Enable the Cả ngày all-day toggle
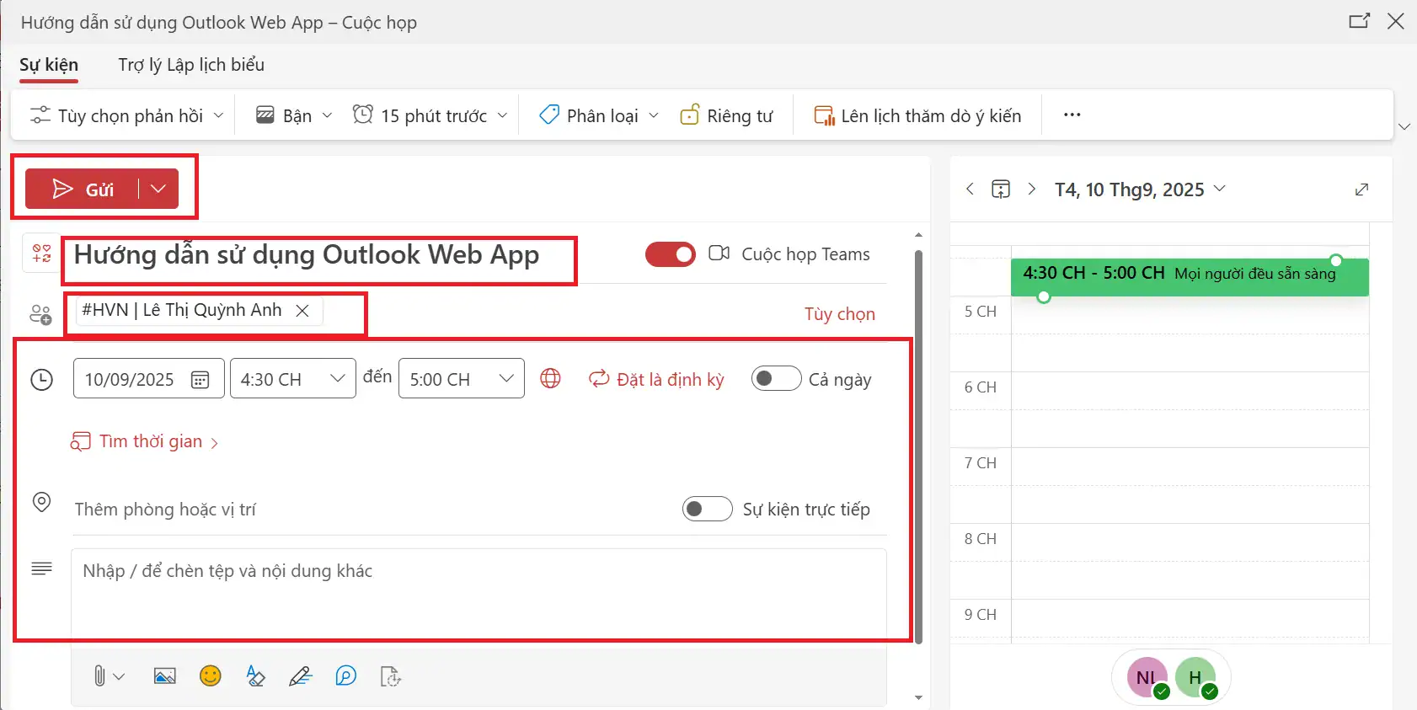The width and height of the screenshot is (1417, 710). 776,378
